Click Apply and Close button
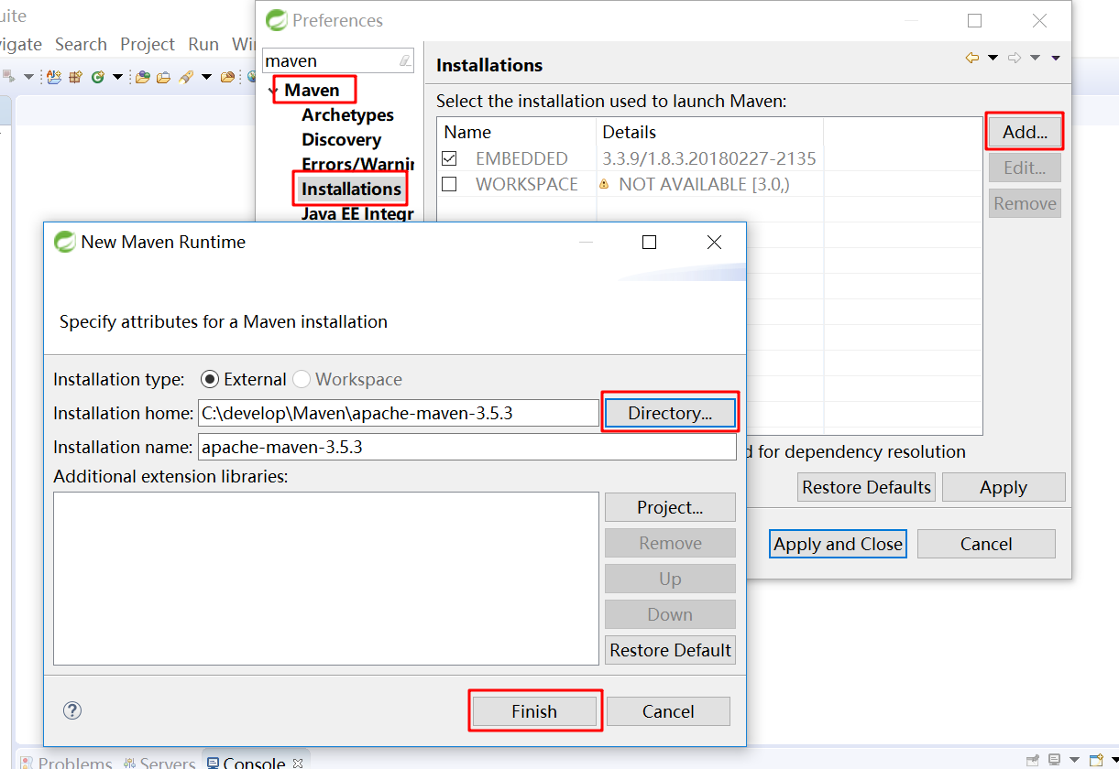The width and height of the screenshot is (1119, 769). point(838,544)
